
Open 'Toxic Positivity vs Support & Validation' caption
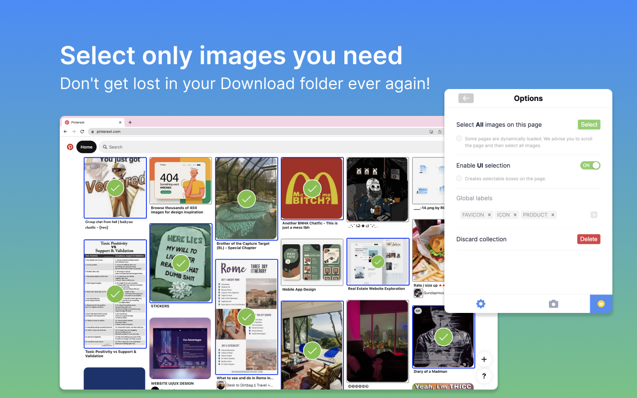[x=110, y=354]
